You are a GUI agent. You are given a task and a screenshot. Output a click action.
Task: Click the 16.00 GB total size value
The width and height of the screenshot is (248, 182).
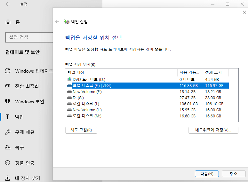[213, 110]
